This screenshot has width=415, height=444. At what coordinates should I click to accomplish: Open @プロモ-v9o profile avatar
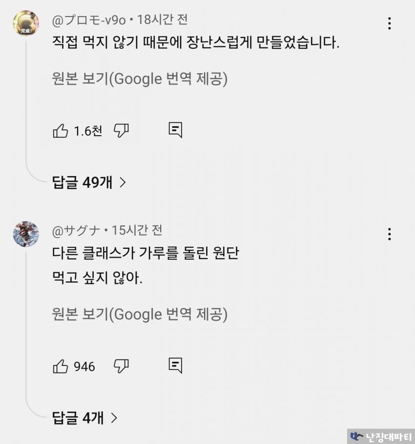point(26,23)
